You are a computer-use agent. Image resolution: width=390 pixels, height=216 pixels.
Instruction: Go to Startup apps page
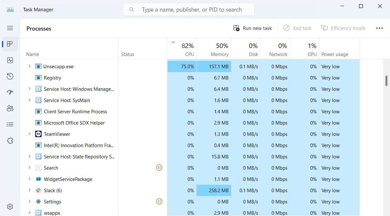pos(10,92)
